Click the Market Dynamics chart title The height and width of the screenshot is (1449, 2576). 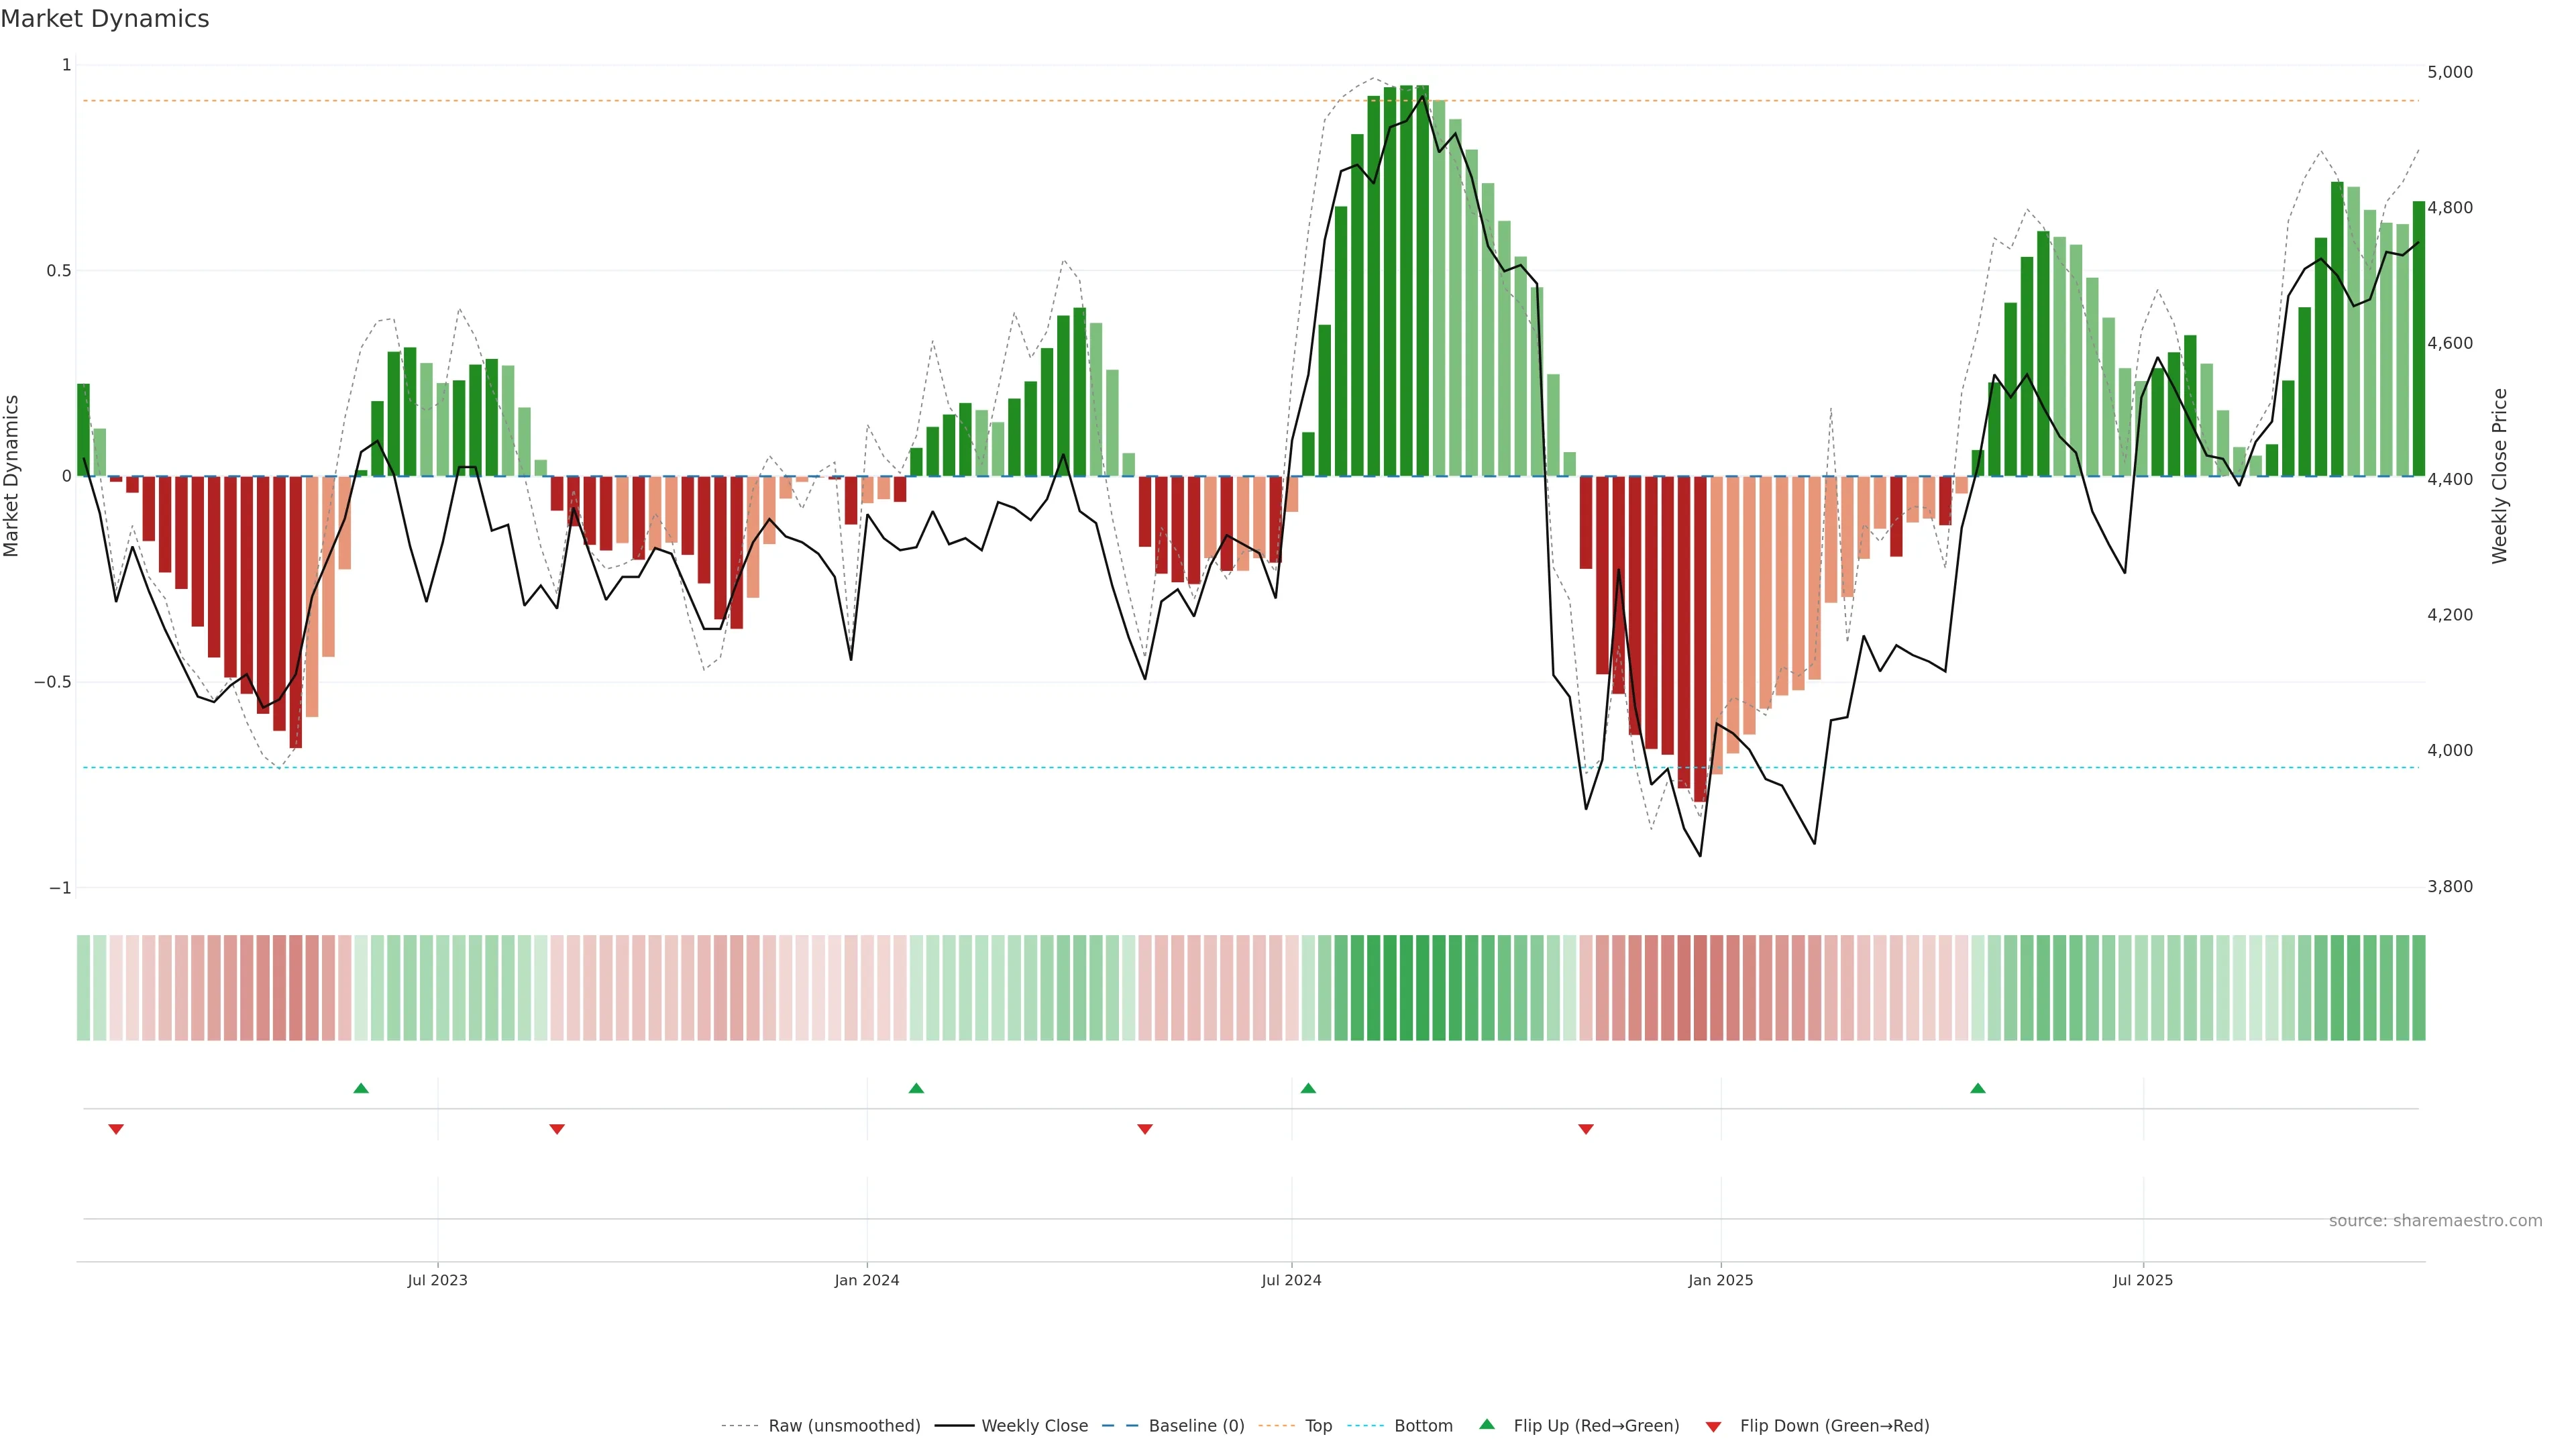105,19
